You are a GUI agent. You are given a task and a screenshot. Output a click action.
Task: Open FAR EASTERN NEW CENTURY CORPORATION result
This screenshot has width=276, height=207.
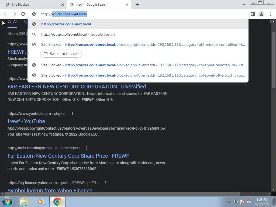[80, 87]
